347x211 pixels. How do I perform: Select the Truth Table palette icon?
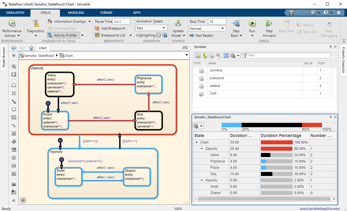[x=14, y=150]
